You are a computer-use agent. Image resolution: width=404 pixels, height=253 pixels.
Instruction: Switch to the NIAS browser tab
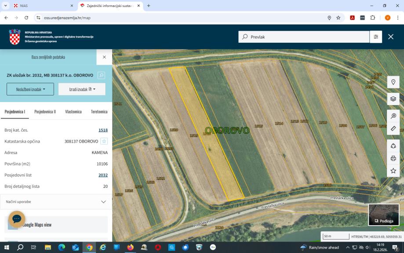click(43, 6)
